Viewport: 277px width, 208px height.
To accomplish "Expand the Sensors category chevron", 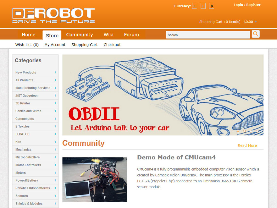I will [x=55, y=196].
